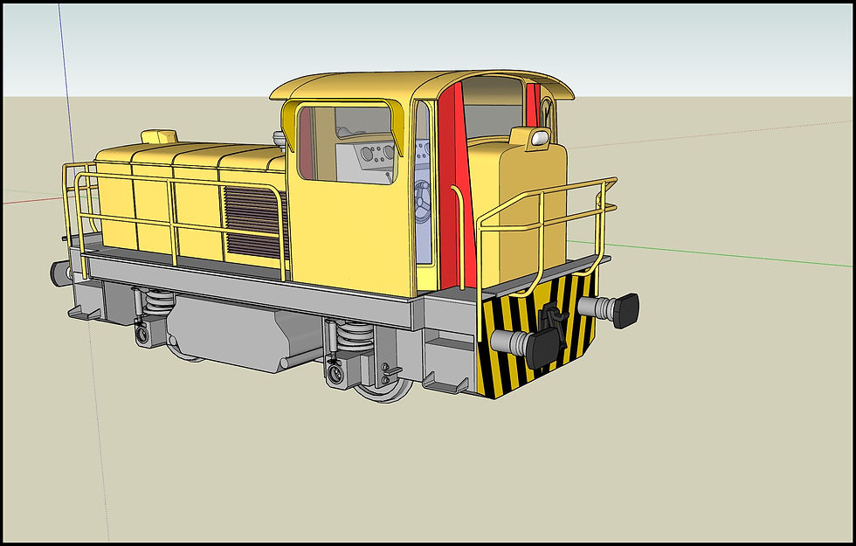Screen dimensions: 856x546
Task: Click the gauge panel inside the cab
Action: (x=376, y=153)
